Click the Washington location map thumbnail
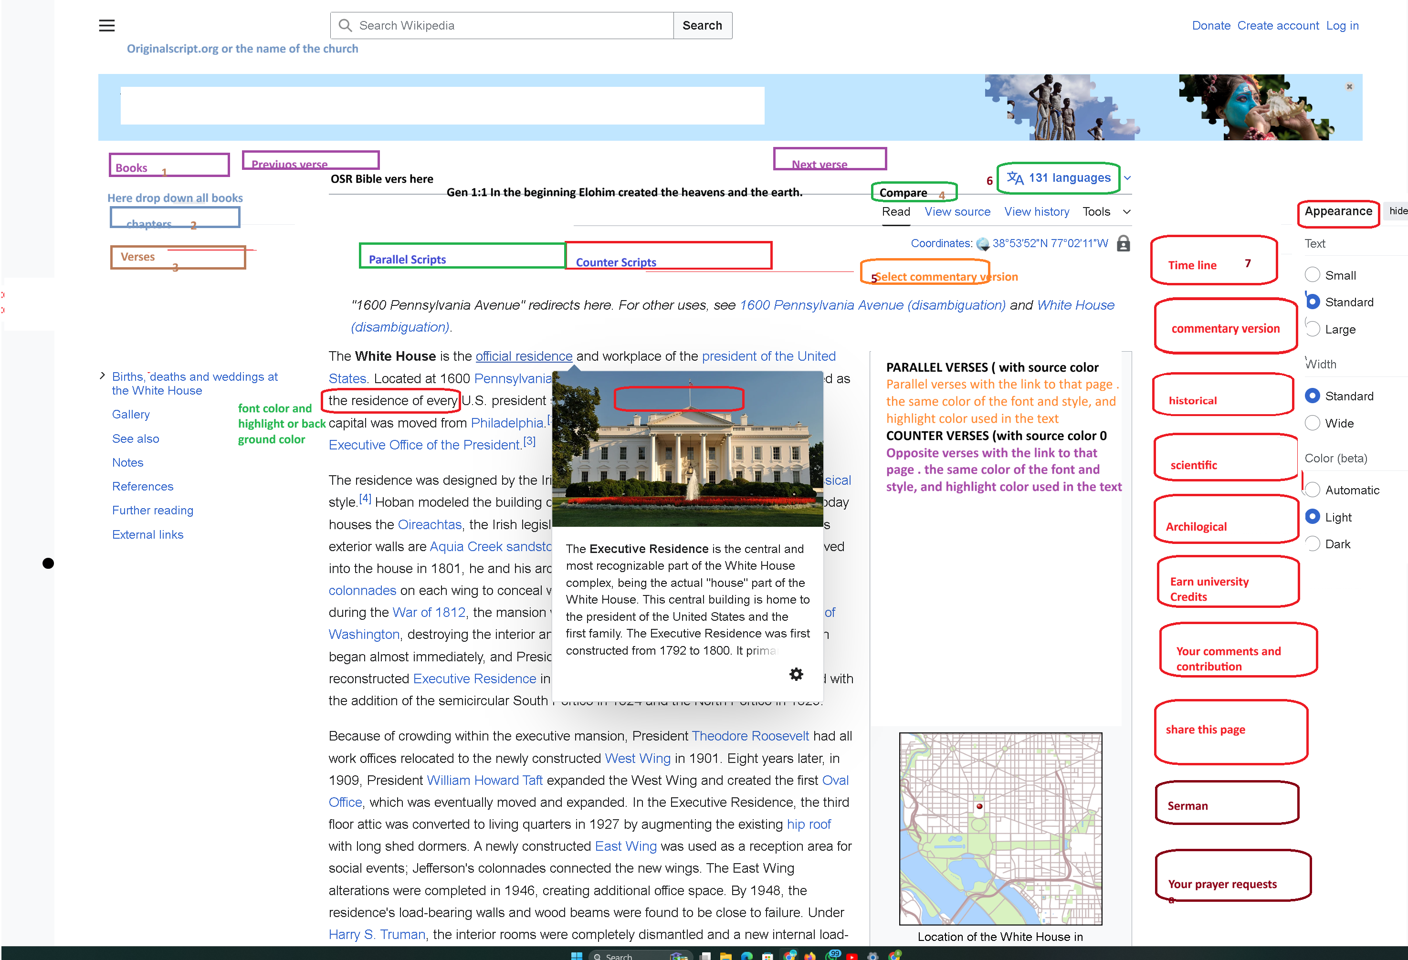The height and width of the screenshot is (960, 1408). [999, 828]
